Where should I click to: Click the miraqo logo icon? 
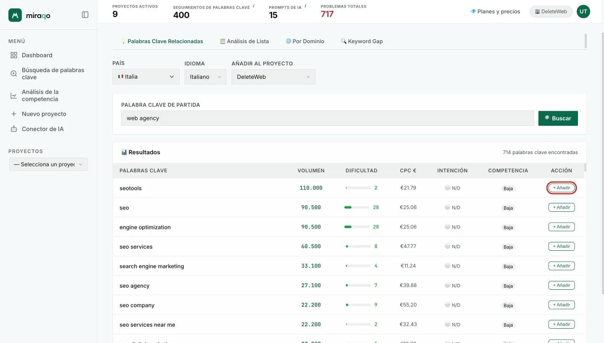[15, 15]
